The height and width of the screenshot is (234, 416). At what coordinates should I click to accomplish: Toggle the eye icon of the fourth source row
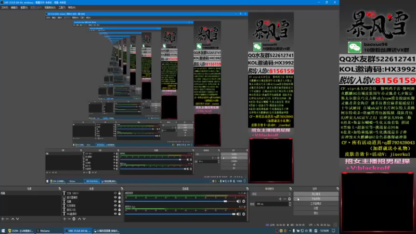click(x=115, y=205)
